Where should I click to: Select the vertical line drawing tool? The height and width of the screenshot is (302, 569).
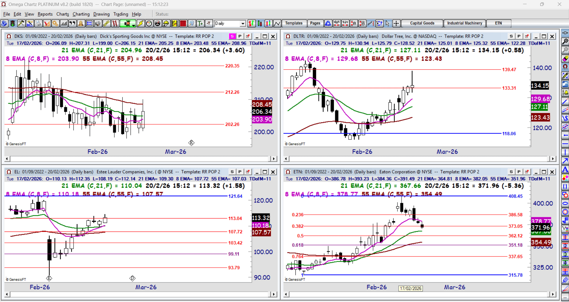click(x=565, y=152)
